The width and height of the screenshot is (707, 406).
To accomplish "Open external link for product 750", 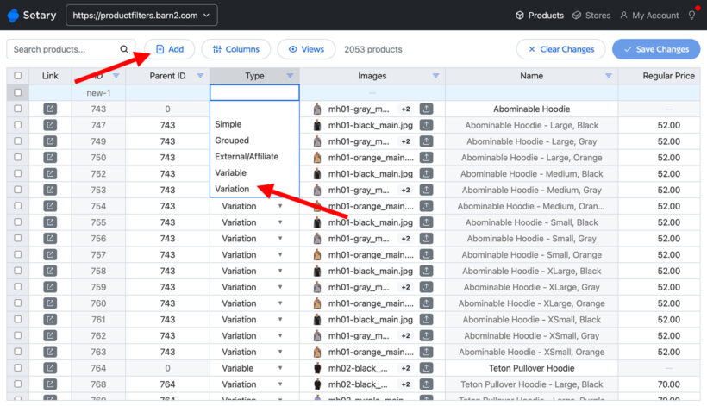I will (x=50, y=158).
